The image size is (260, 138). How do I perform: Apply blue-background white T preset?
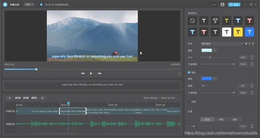click(250, 32)
